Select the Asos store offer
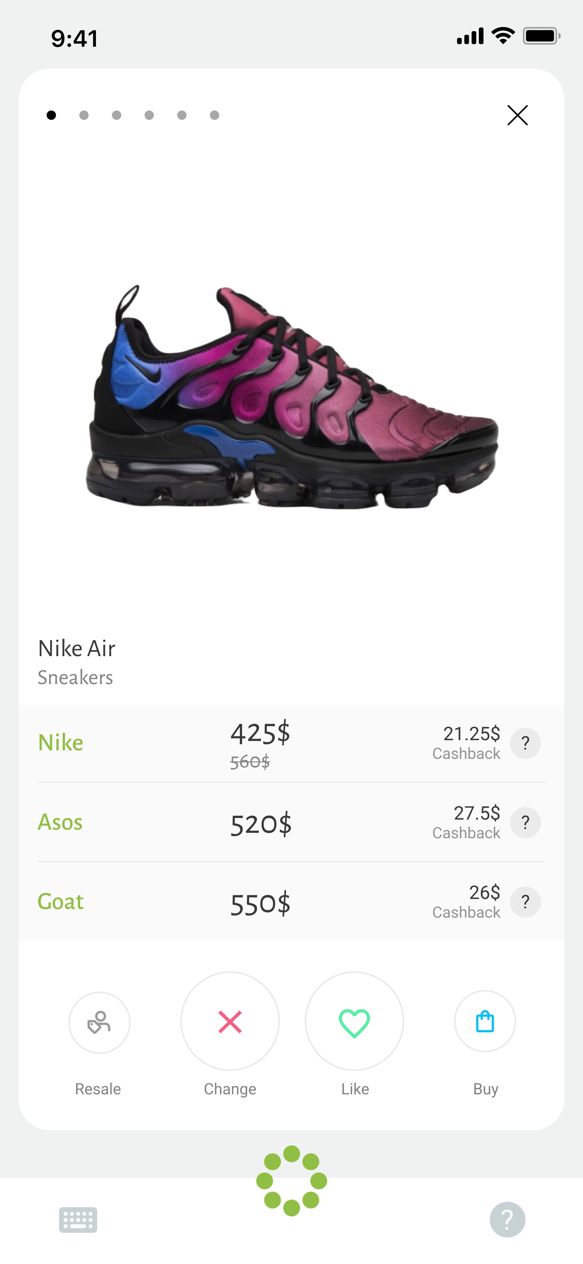The width and height of the screenshot is (583, 1264). 291,822
